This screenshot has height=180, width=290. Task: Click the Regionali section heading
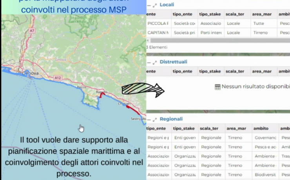point(171,119)
